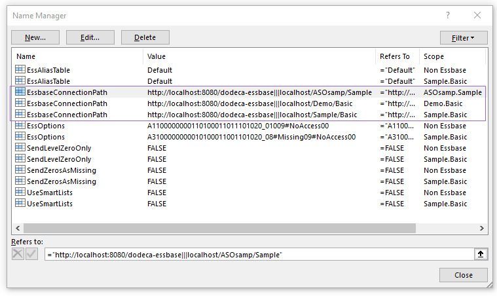
Task: Click Refers To cell ="A3100...
Action: coord(397,137)
